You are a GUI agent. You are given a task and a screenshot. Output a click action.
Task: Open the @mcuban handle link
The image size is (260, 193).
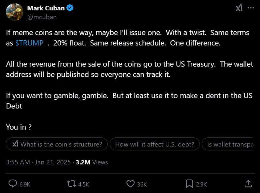point(42,17)
